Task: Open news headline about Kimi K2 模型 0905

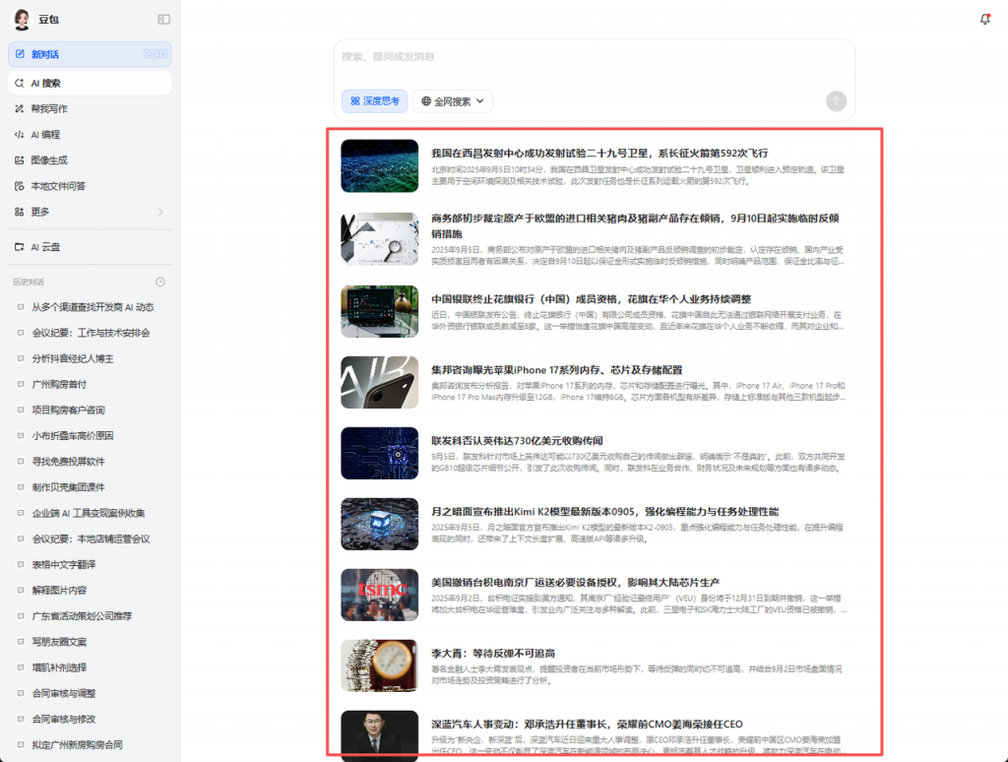Action: [x=604, y=511]
